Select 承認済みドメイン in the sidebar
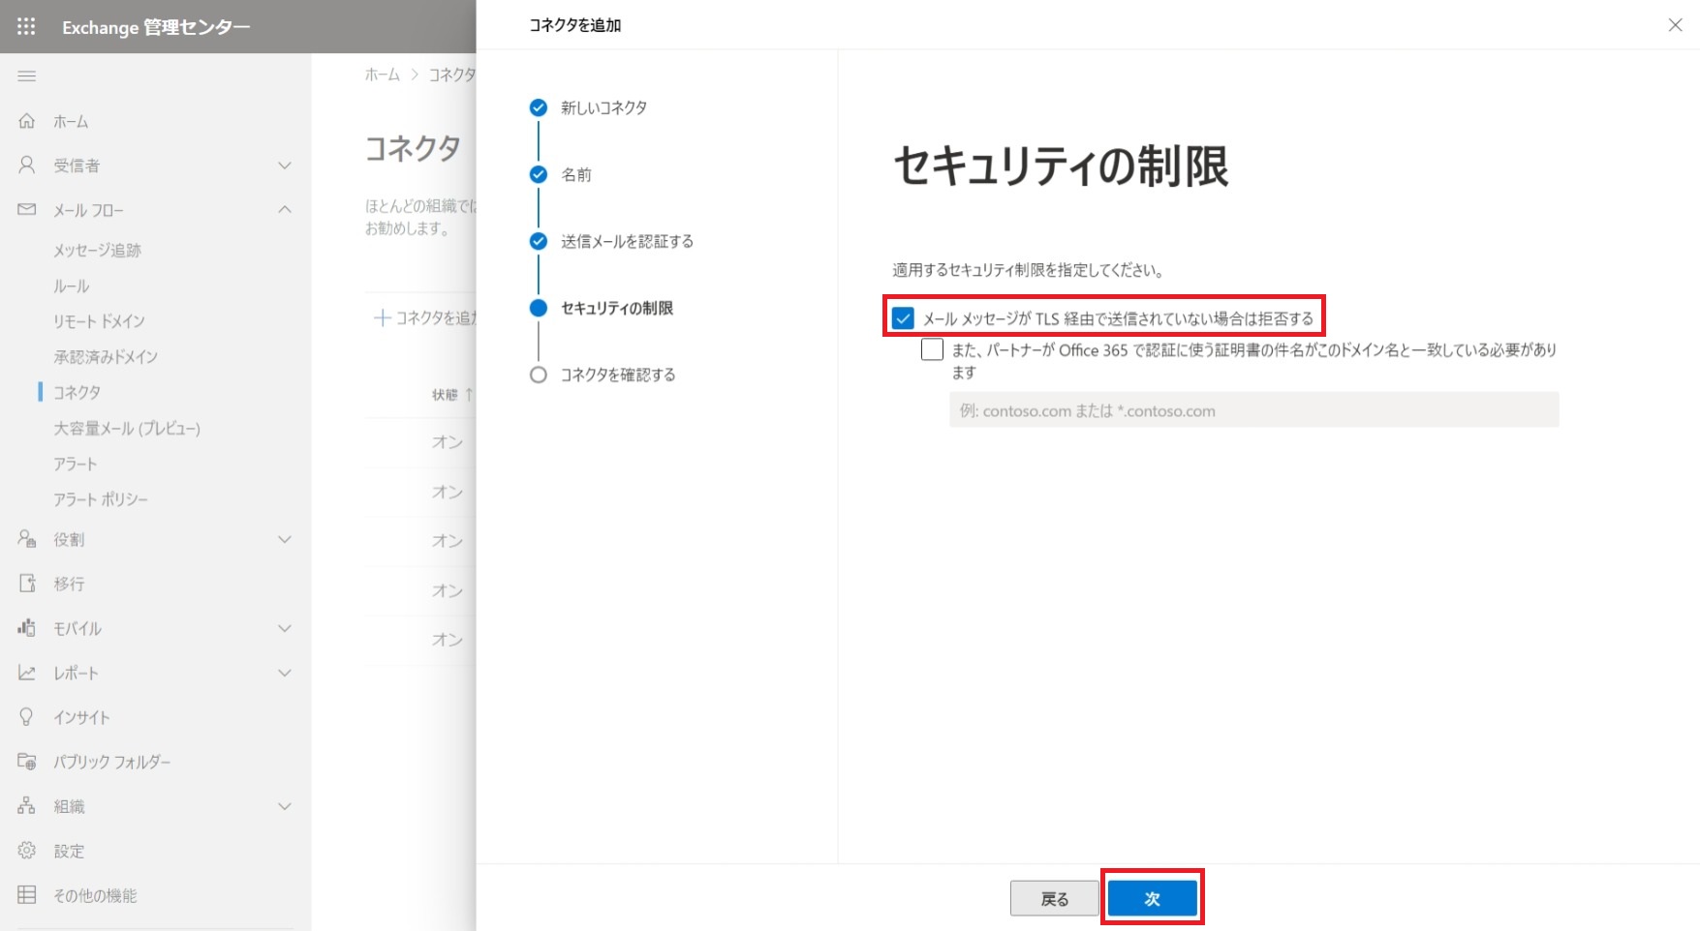This screenshot has height=931, width=1700. (106, 357)
